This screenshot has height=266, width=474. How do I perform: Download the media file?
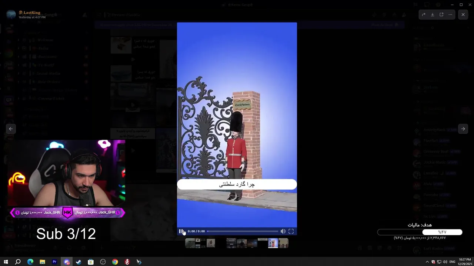(x=433, y=14)
